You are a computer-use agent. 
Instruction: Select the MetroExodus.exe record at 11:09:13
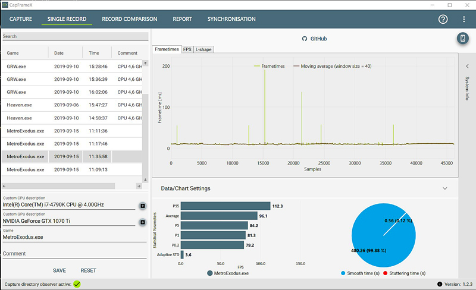pyautogui.click(x=72, y=169)
